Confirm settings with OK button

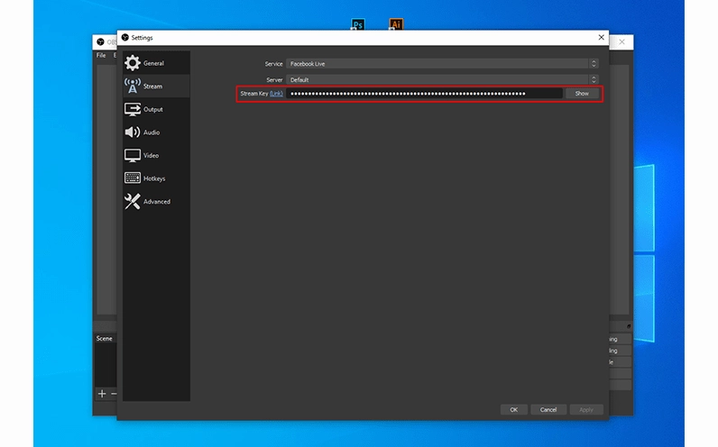coord(513,409)
